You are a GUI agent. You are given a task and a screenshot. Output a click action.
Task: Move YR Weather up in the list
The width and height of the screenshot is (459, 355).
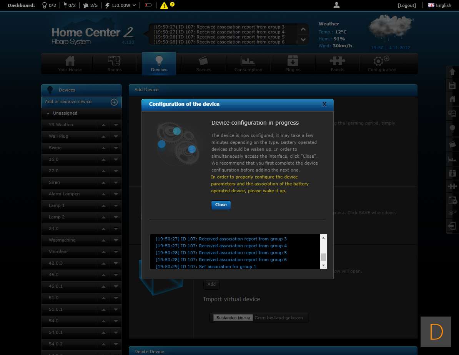103,125
